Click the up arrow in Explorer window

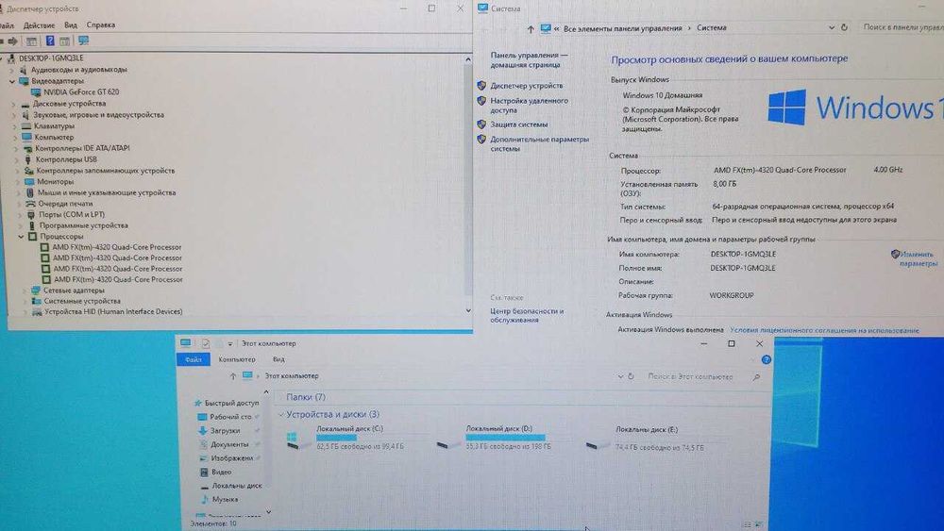(x=232, y=376)
